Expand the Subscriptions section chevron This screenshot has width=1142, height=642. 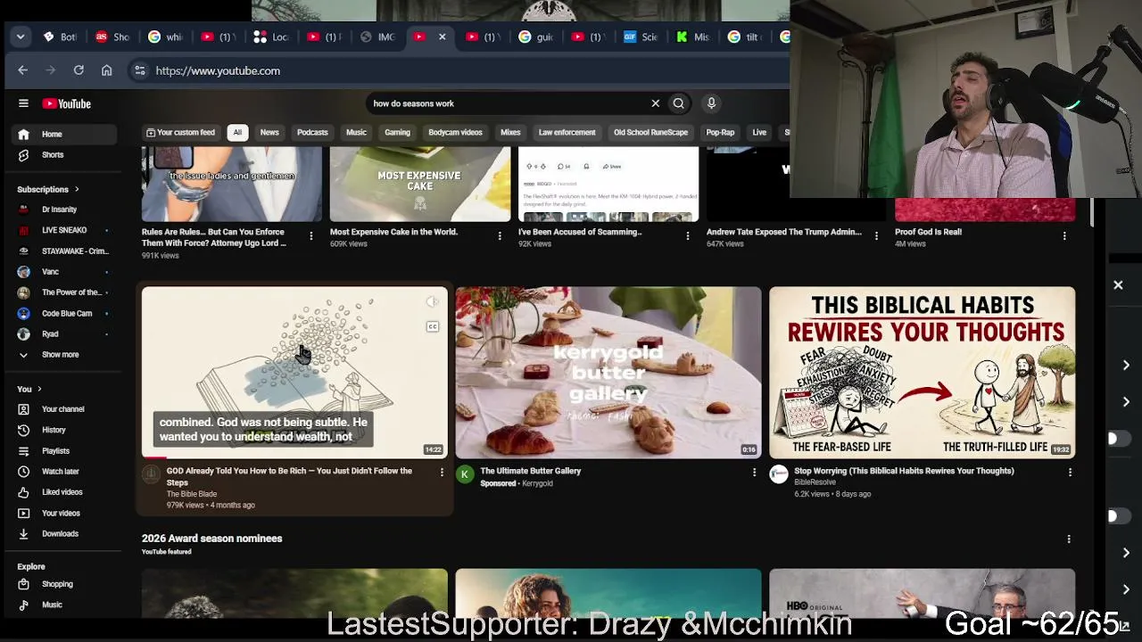coord(77,189)
